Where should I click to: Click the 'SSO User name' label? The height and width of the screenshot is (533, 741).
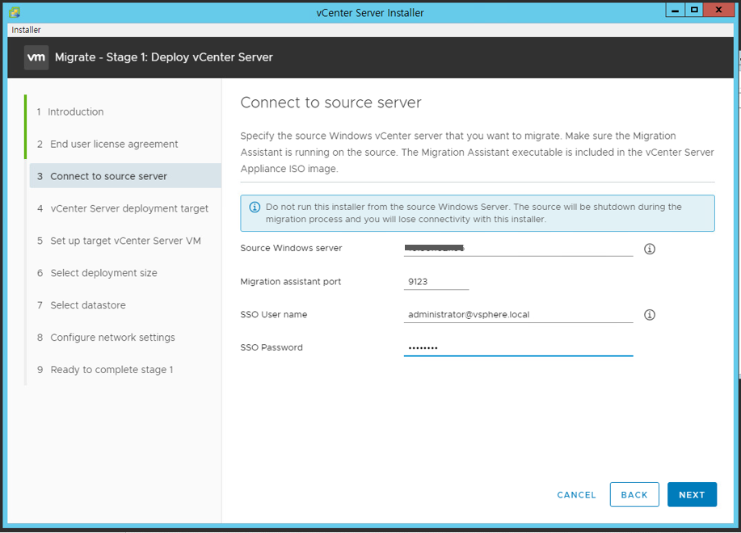pyautogui.click(x=274, y=314)
